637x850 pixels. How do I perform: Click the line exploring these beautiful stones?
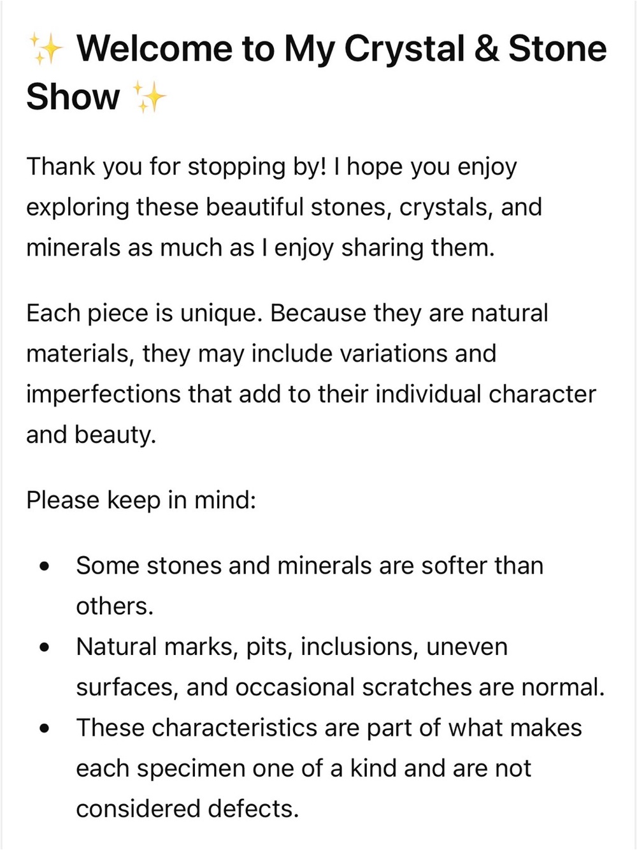click(283, 207)
